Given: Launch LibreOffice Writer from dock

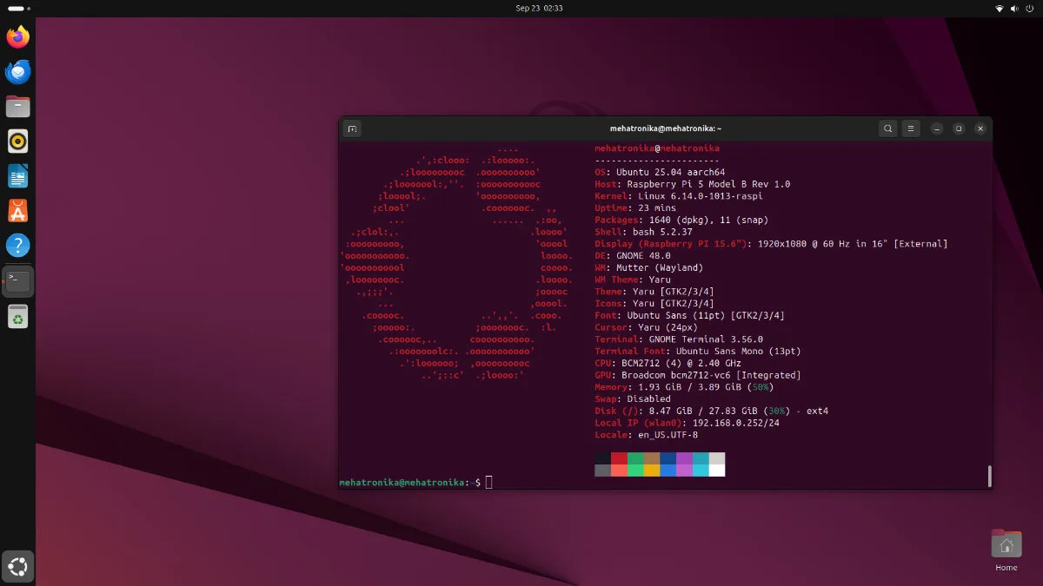Looking at the screenshot, I should 17,175.
